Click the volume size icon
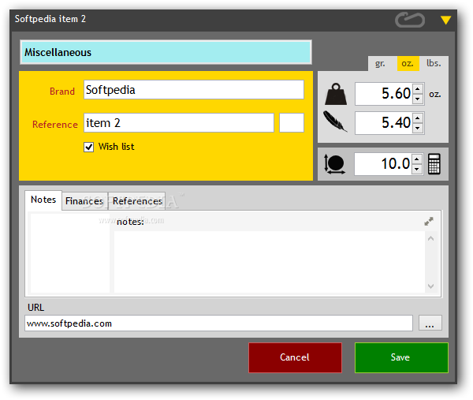Screen dimensions: 473x400 [334, 164]
